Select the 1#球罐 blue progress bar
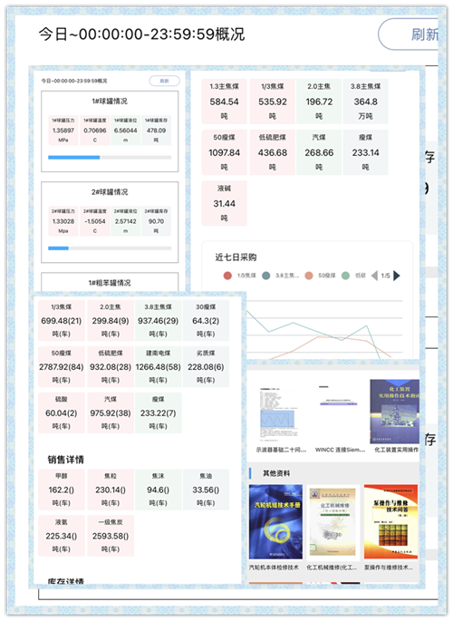This screenshot has width=453, height=621. click(x=74, y=157)
